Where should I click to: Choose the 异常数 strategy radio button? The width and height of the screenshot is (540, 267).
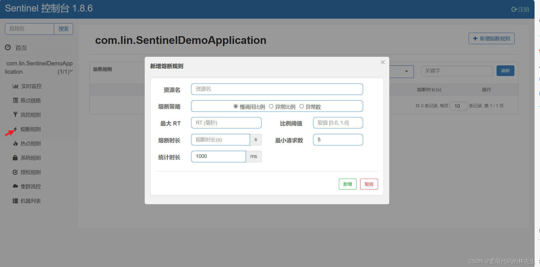(302, 106)
